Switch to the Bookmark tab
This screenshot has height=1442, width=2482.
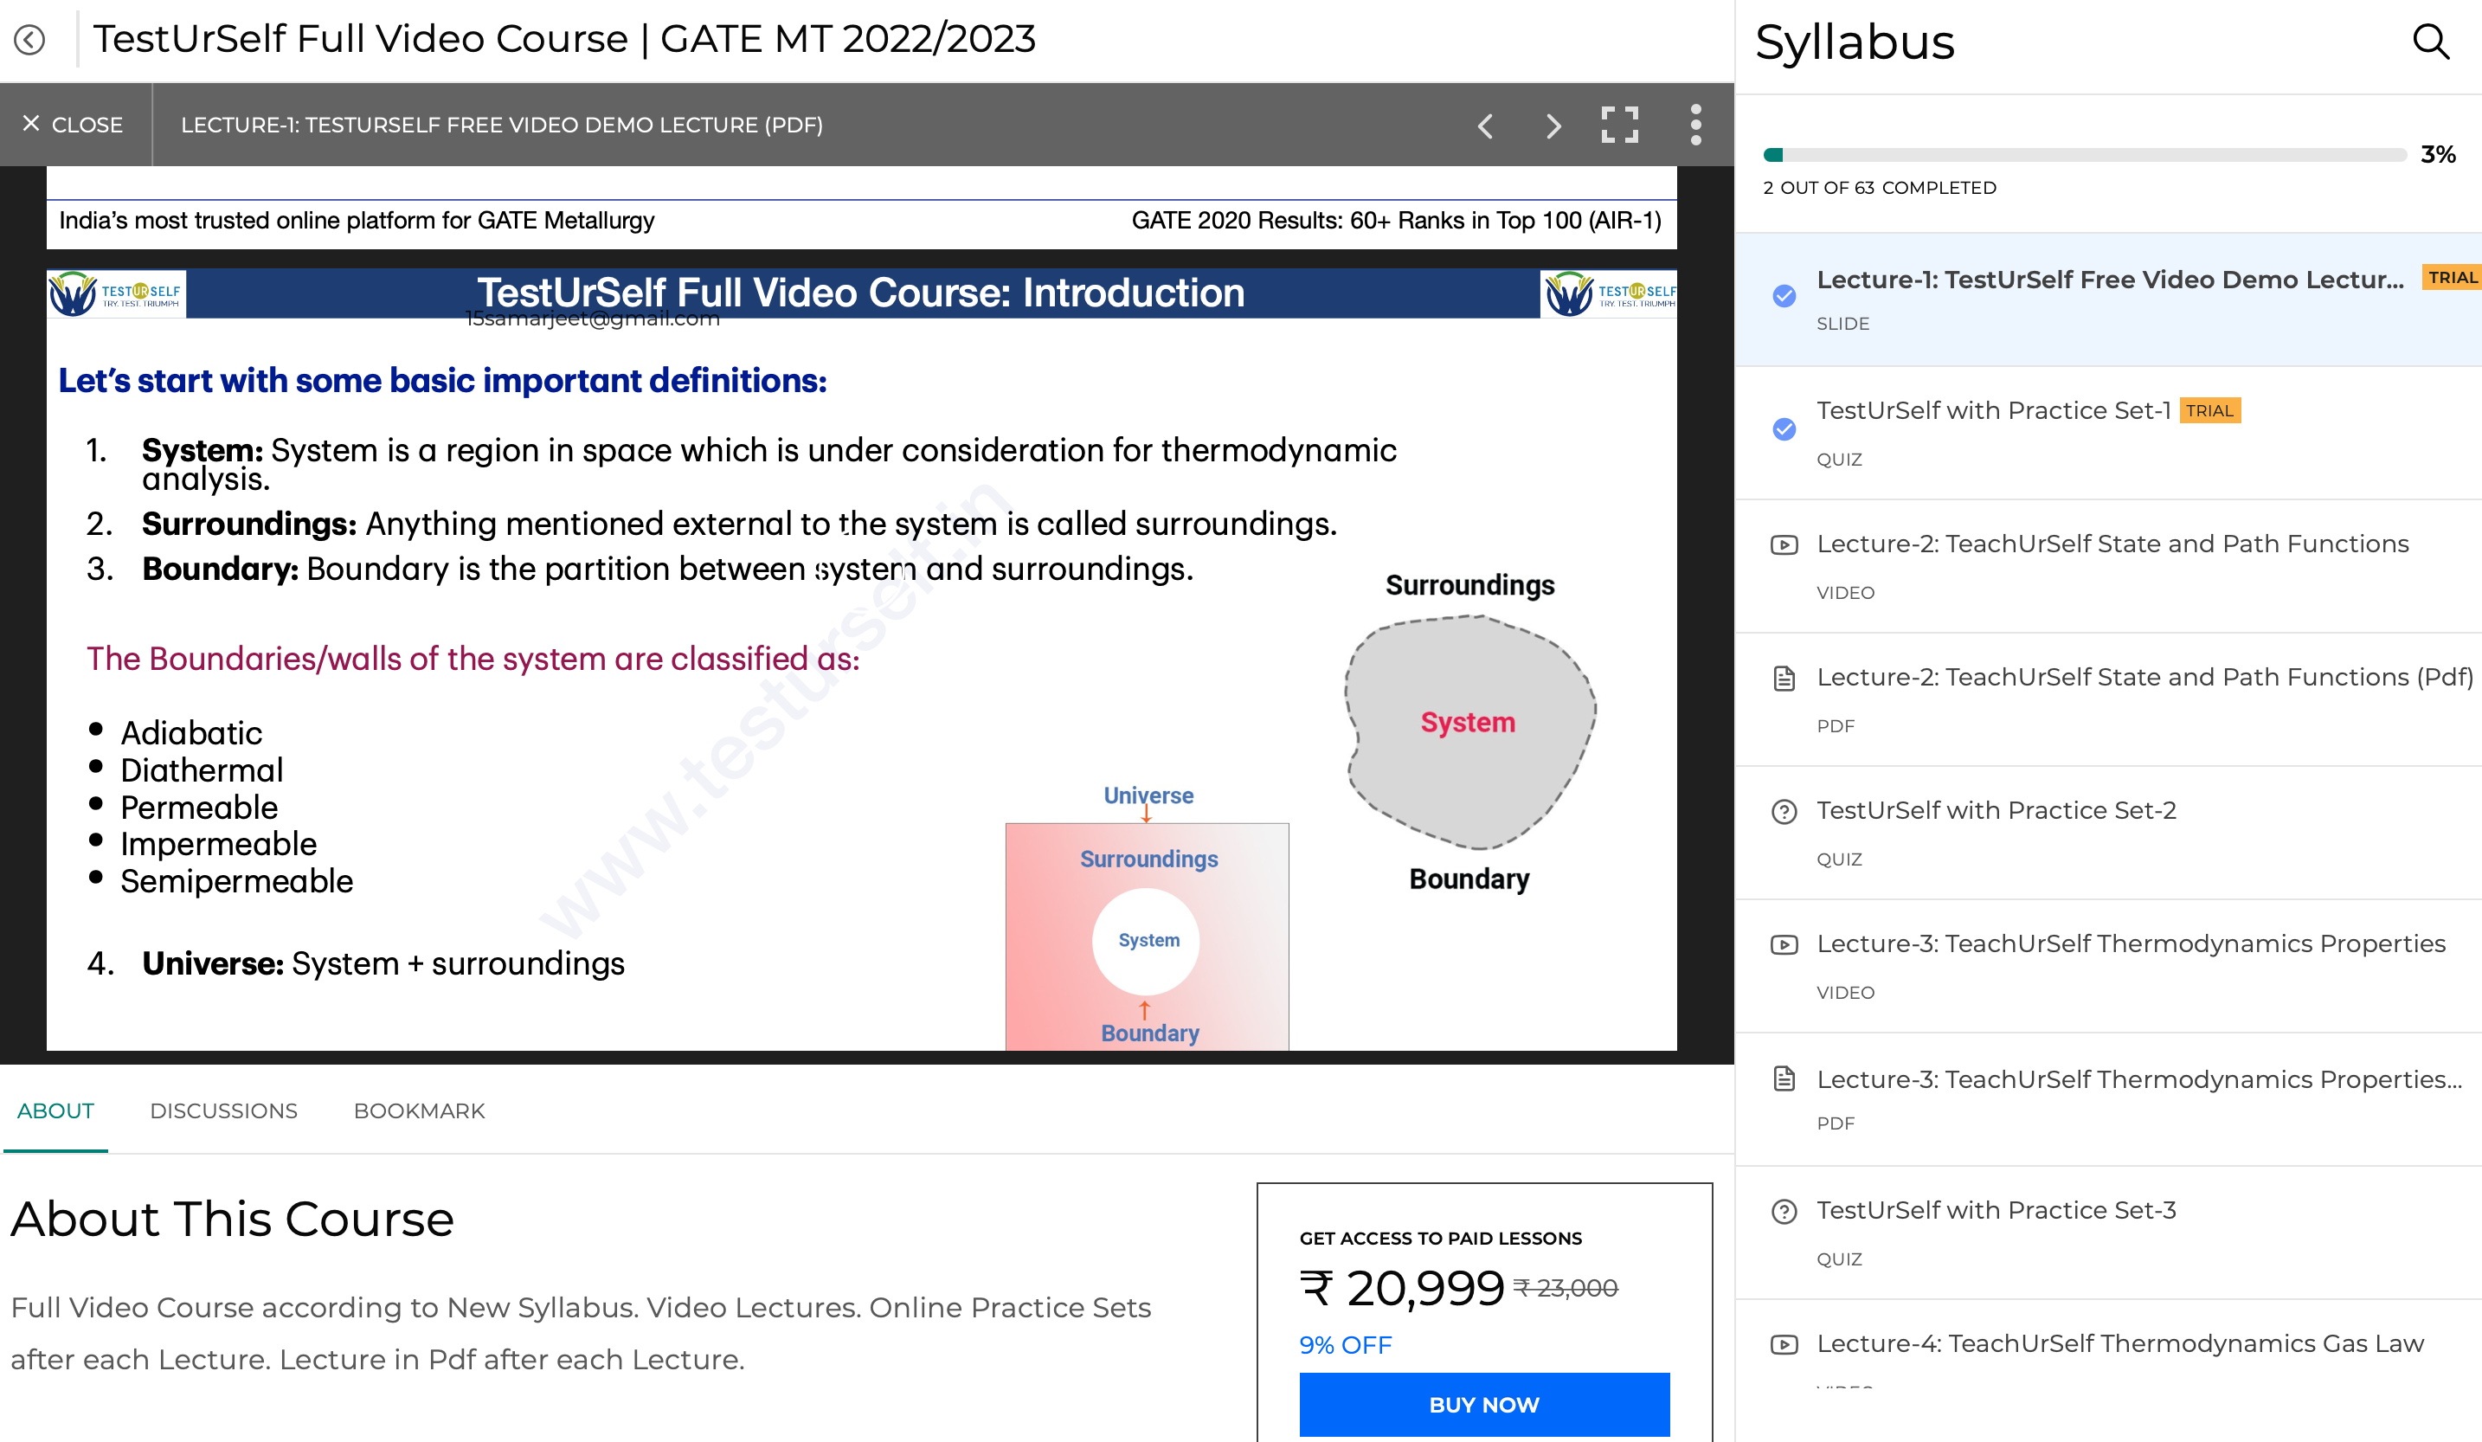point(420,1110)
